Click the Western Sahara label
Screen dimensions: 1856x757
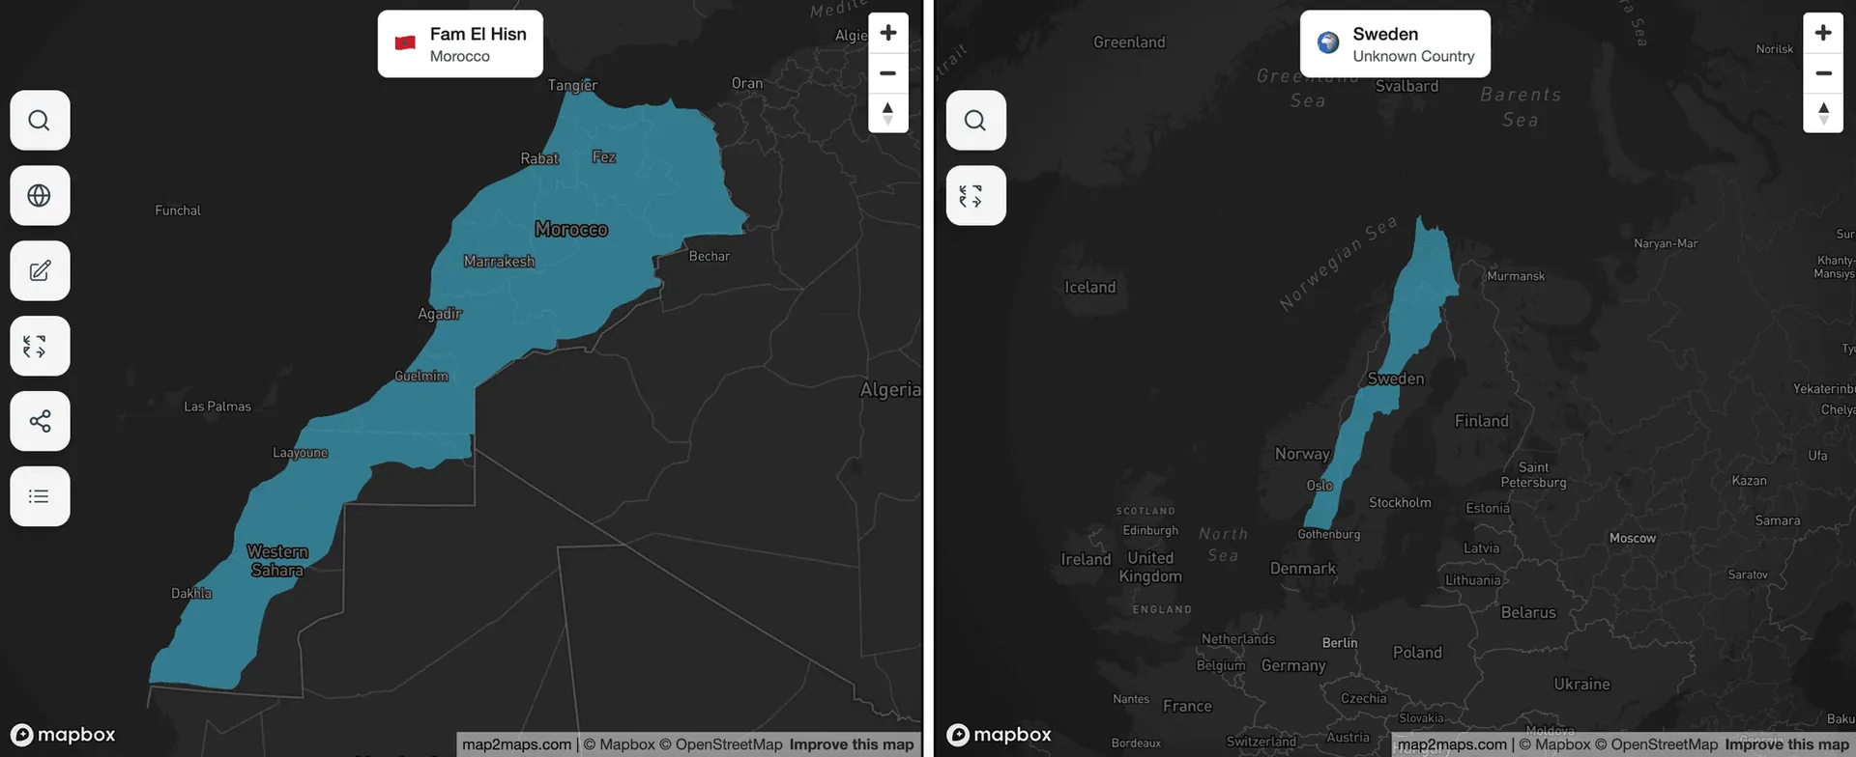pos(277,561)
